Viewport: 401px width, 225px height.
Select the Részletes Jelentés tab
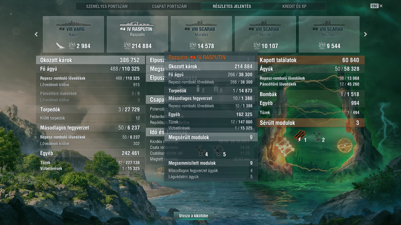pos(232,6)
